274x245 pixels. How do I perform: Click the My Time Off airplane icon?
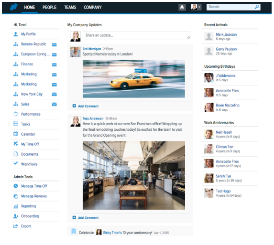pyautogui.click(x=16, y=144)
